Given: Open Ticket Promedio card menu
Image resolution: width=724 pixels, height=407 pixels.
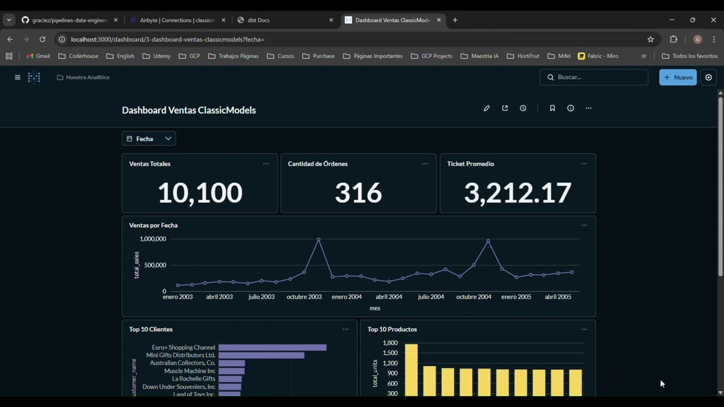Looking at the screenshot, I should [x=584, y=164].
